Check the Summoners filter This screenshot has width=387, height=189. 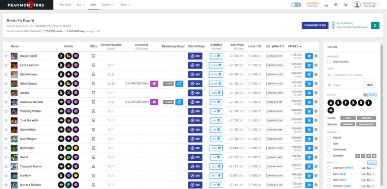point(329,150)
